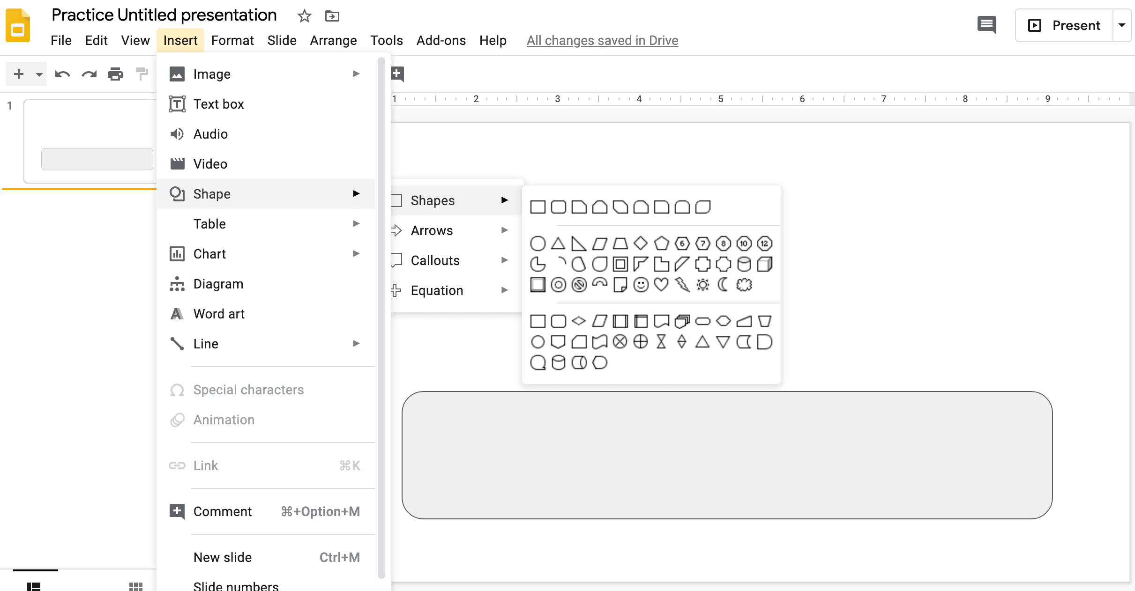The image size is (1135, 591).
Task: Open the Present options dropdown arrow
Action: tap(1122, 25)
